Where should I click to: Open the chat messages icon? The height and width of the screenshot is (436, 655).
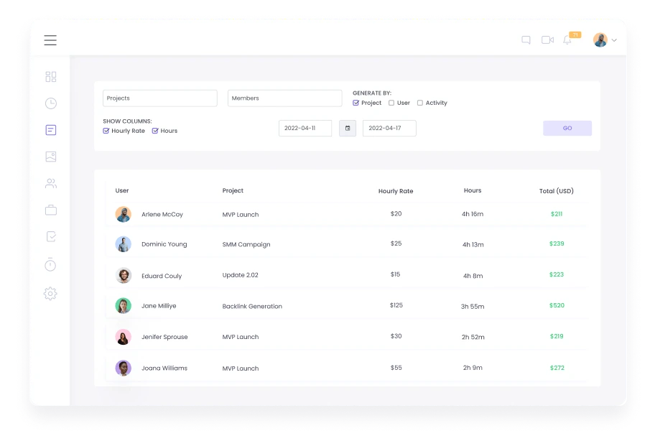[526, 40]
